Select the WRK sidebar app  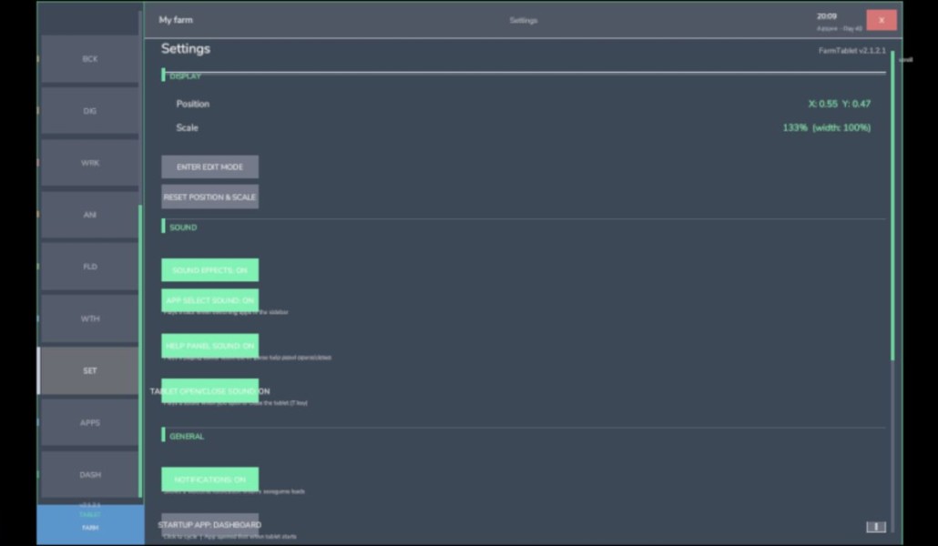click(x=90, y=163)
